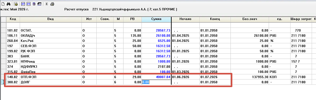The width and height of the screenshot is (316, 100).
Task: Click the sum value 26100.00 in the Сумма column
Action: pyautogui.click(x=163, y=36)
